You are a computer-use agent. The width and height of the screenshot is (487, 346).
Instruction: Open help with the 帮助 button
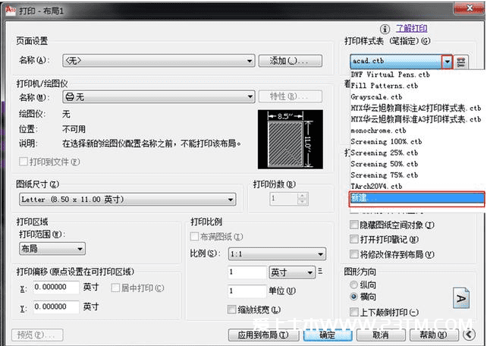pyautogui.click(x=434, y=335)
